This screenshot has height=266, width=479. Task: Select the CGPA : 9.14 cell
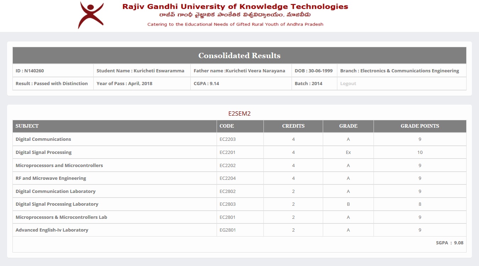241,84
